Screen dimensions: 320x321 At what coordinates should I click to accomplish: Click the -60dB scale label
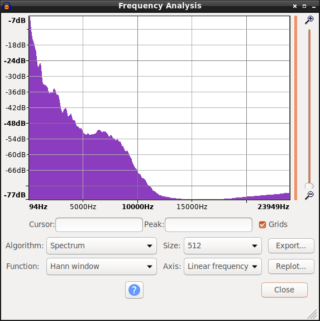(16, 154)
